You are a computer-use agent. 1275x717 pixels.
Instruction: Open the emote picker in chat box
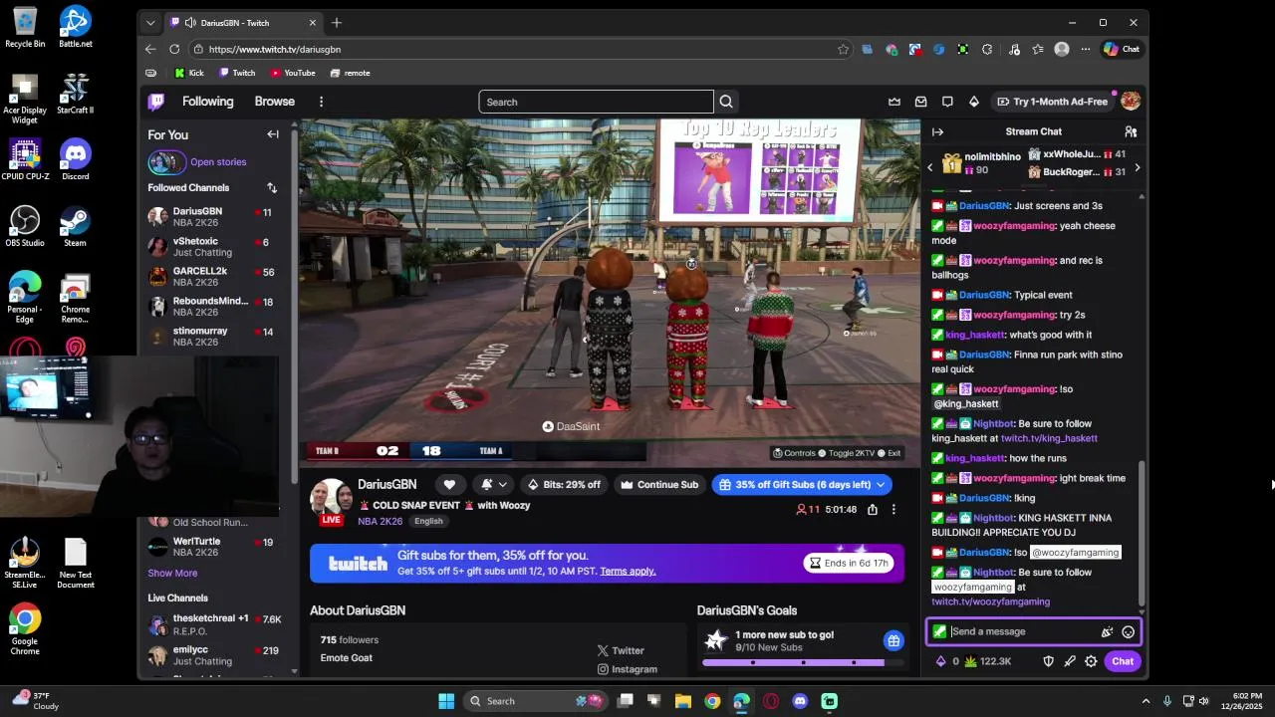(1128, 631)
